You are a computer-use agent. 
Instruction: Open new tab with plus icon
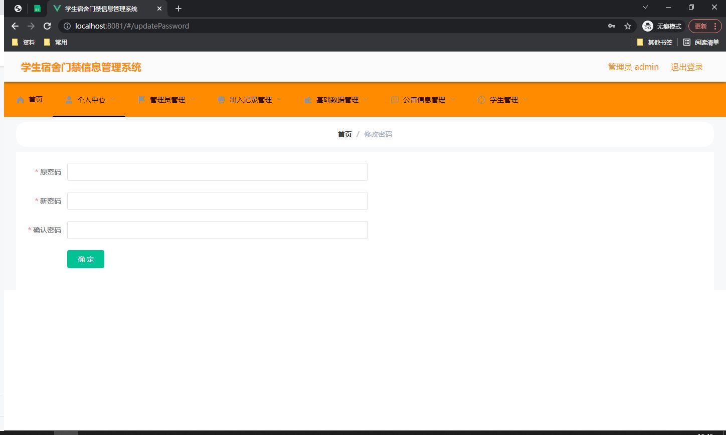click(x=178, y=9)
